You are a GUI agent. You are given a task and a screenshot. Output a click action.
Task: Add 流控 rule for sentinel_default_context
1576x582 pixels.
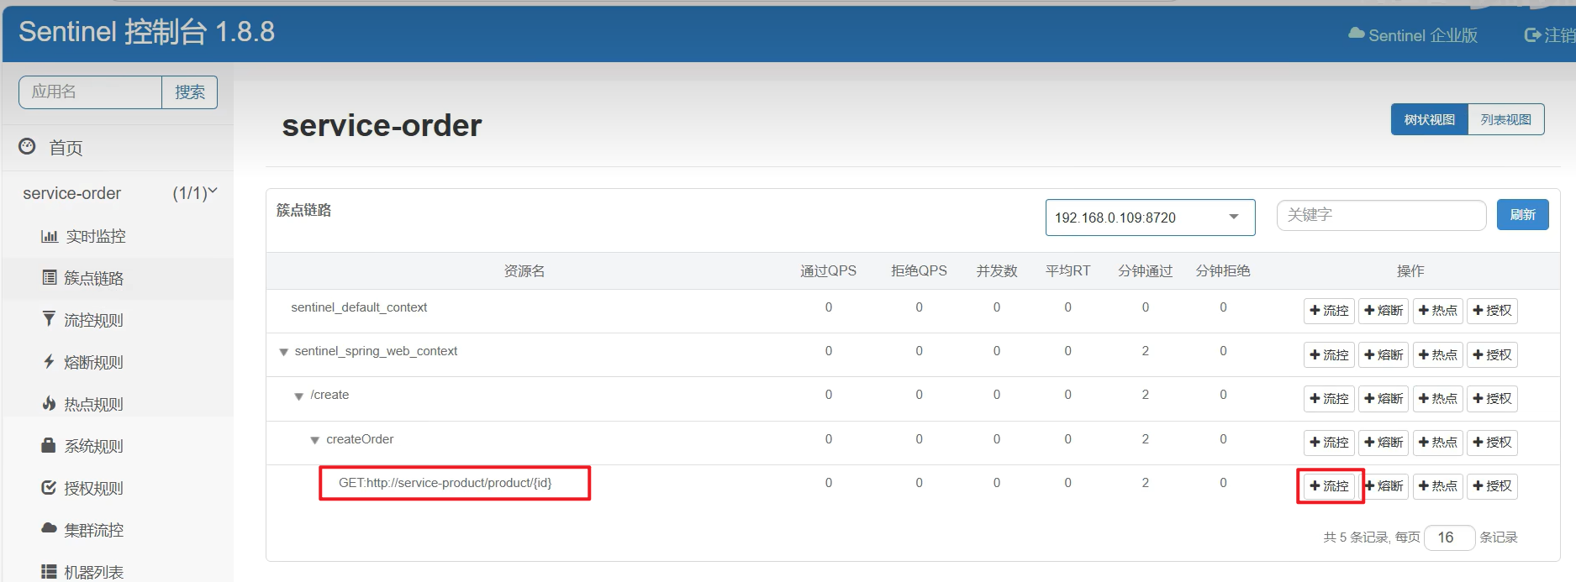click(x=1329, y=311)
